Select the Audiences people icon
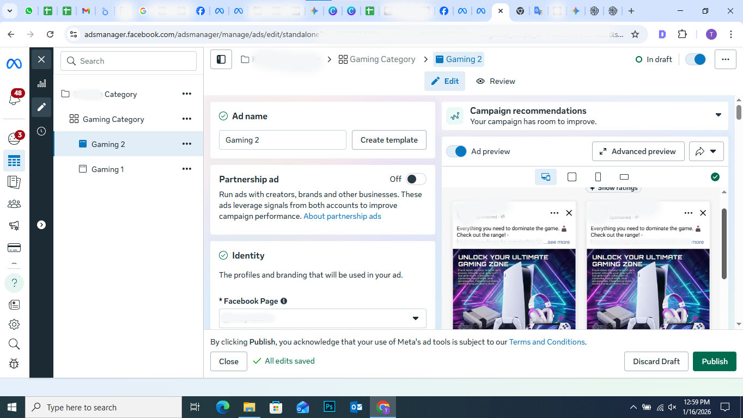Screen dimensions: 743x418 (14, 204)
